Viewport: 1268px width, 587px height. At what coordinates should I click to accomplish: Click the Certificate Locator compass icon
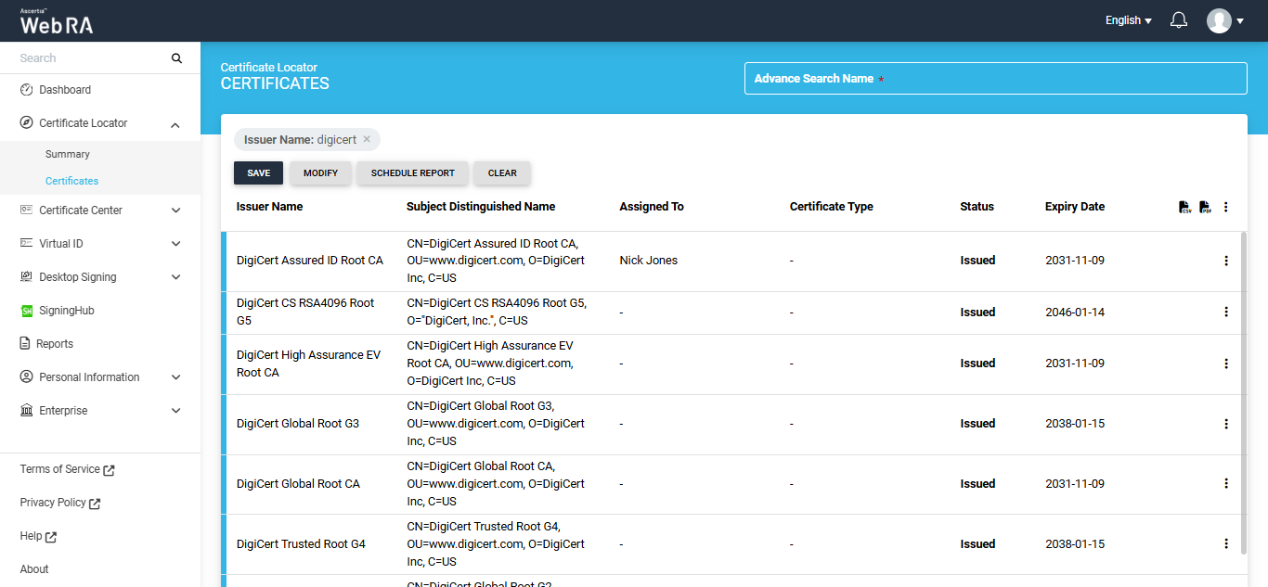pyautogui.click(x=26, y=123)
